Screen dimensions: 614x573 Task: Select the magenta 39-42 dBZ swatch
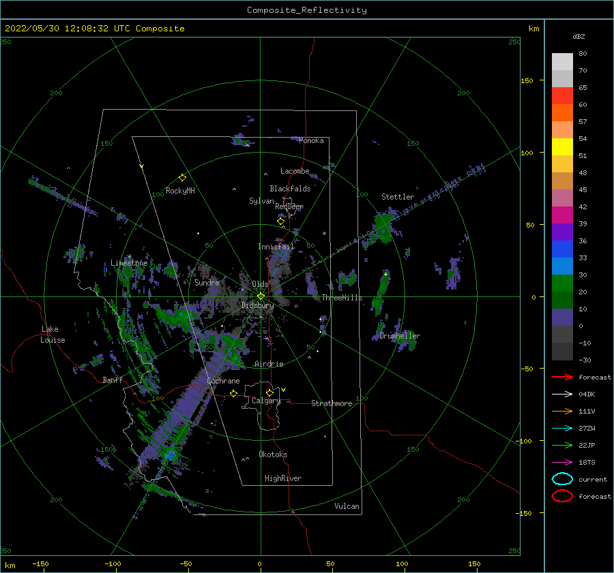(x=562, y=215)
